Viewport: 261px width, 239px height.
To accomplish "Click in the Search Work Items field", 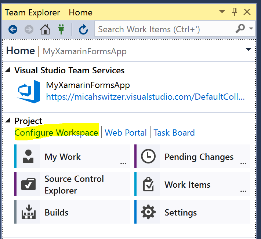I will (x=162, y=29).
